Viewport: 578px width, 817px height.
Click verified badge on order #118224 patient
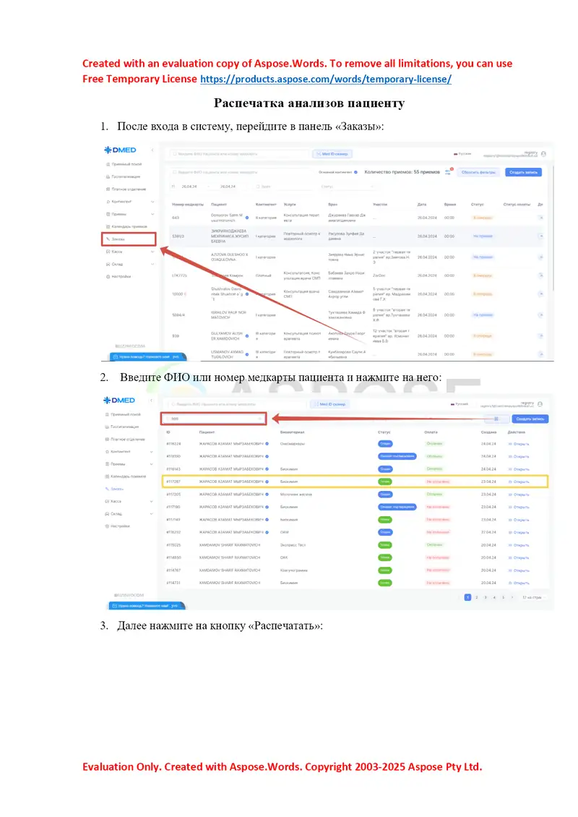pyautogui.click(x=267, y=444)
